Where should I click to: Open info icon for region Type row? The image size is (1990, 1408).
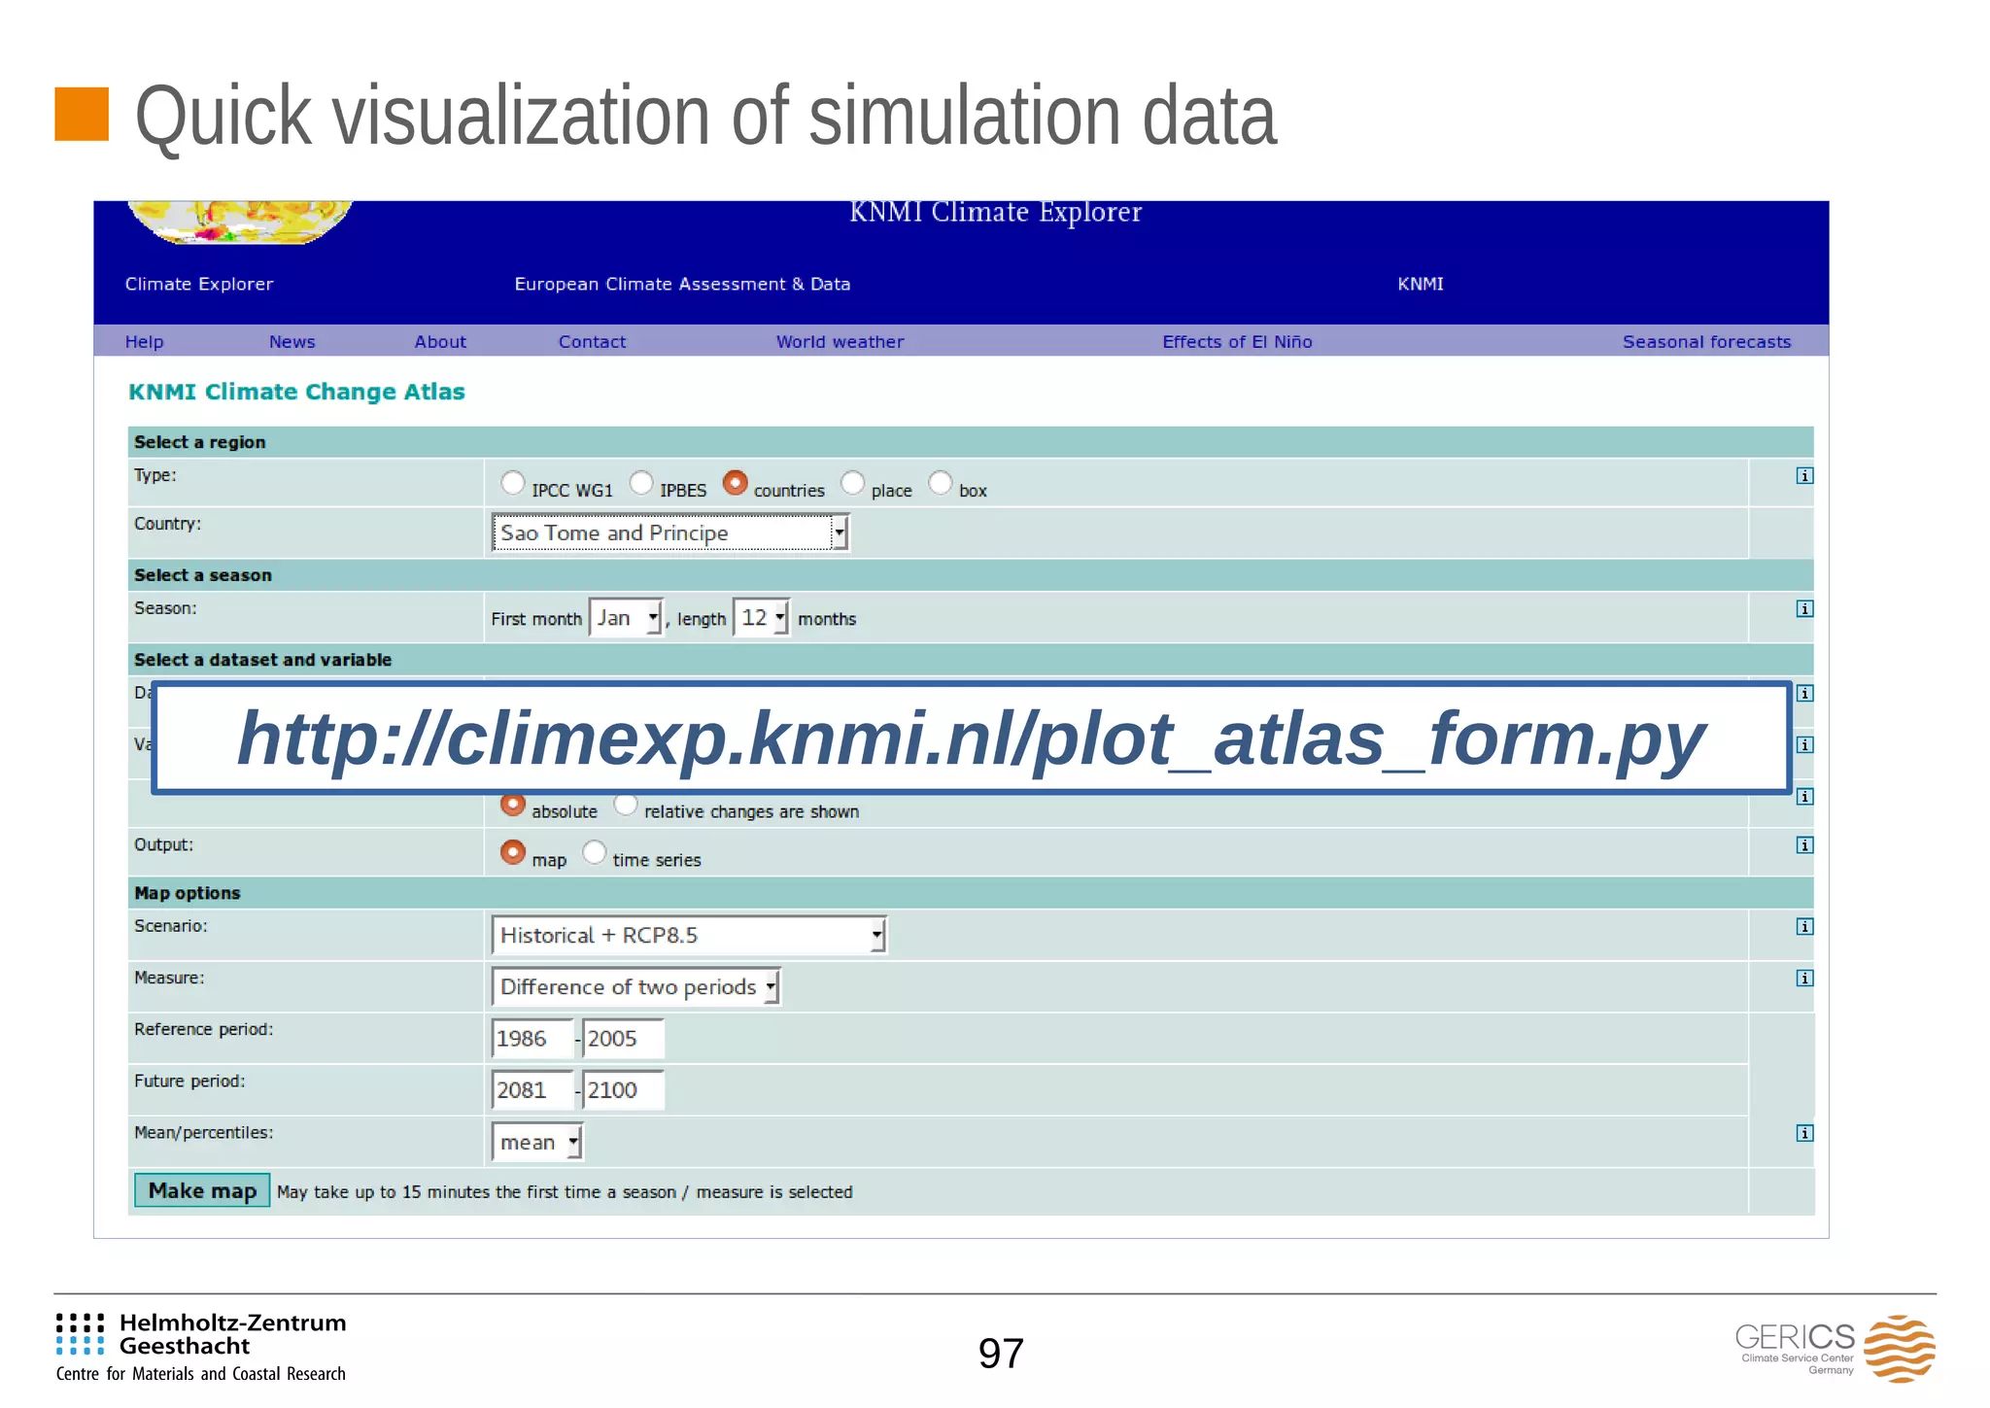coord(1804,475)
